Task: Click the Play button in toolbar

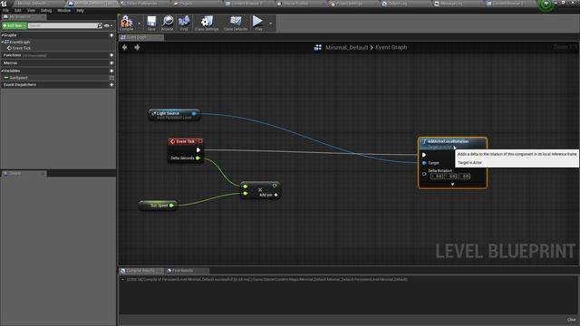Action: pos(257,23)
